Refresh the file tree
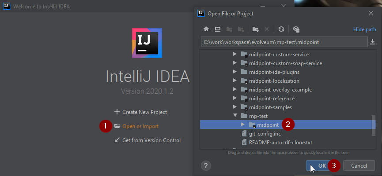The height and width of the screenshot is (176, 382). [281, 29]
